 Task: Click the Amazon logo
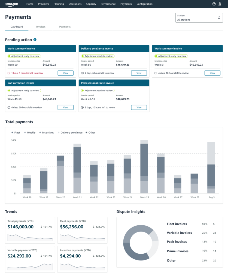pos(11,4)
